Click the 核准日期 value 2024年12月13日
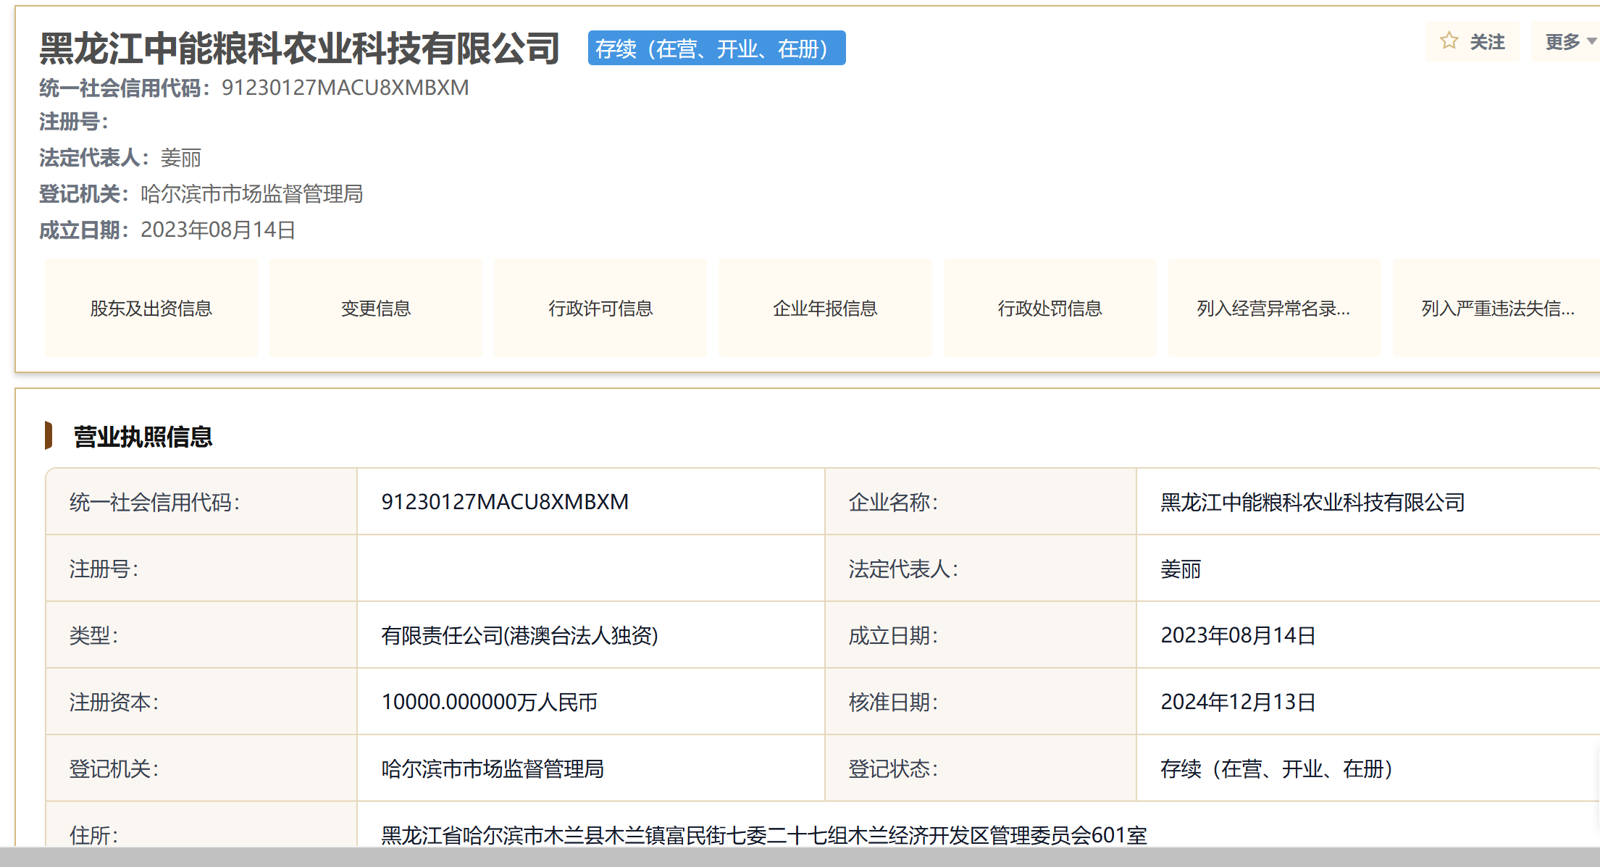This screenshot has height=867, width=1600. [1237, 702]
